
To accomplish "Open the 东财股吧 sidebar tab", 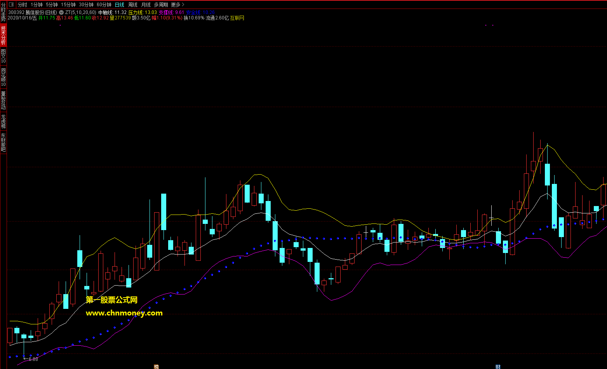I will (x=3, y=142).
